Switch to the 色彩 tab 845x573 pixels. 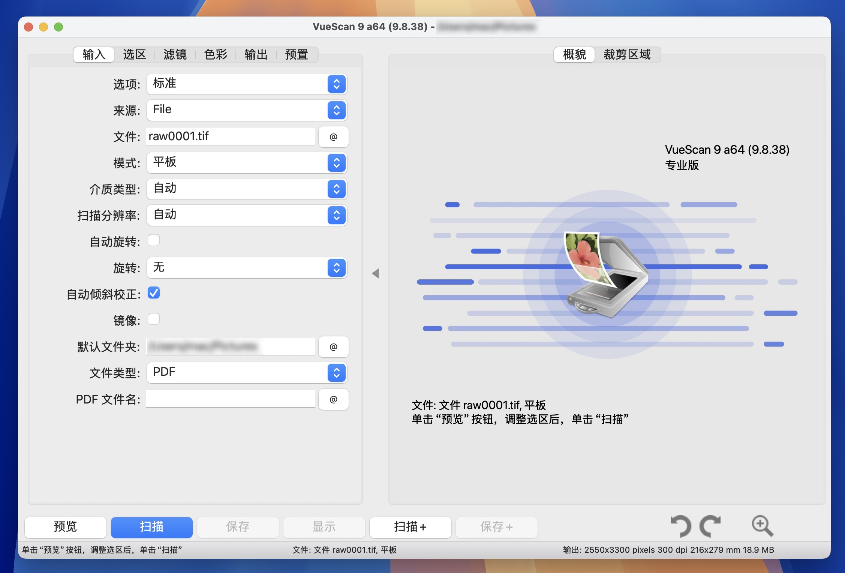(214, 54)
